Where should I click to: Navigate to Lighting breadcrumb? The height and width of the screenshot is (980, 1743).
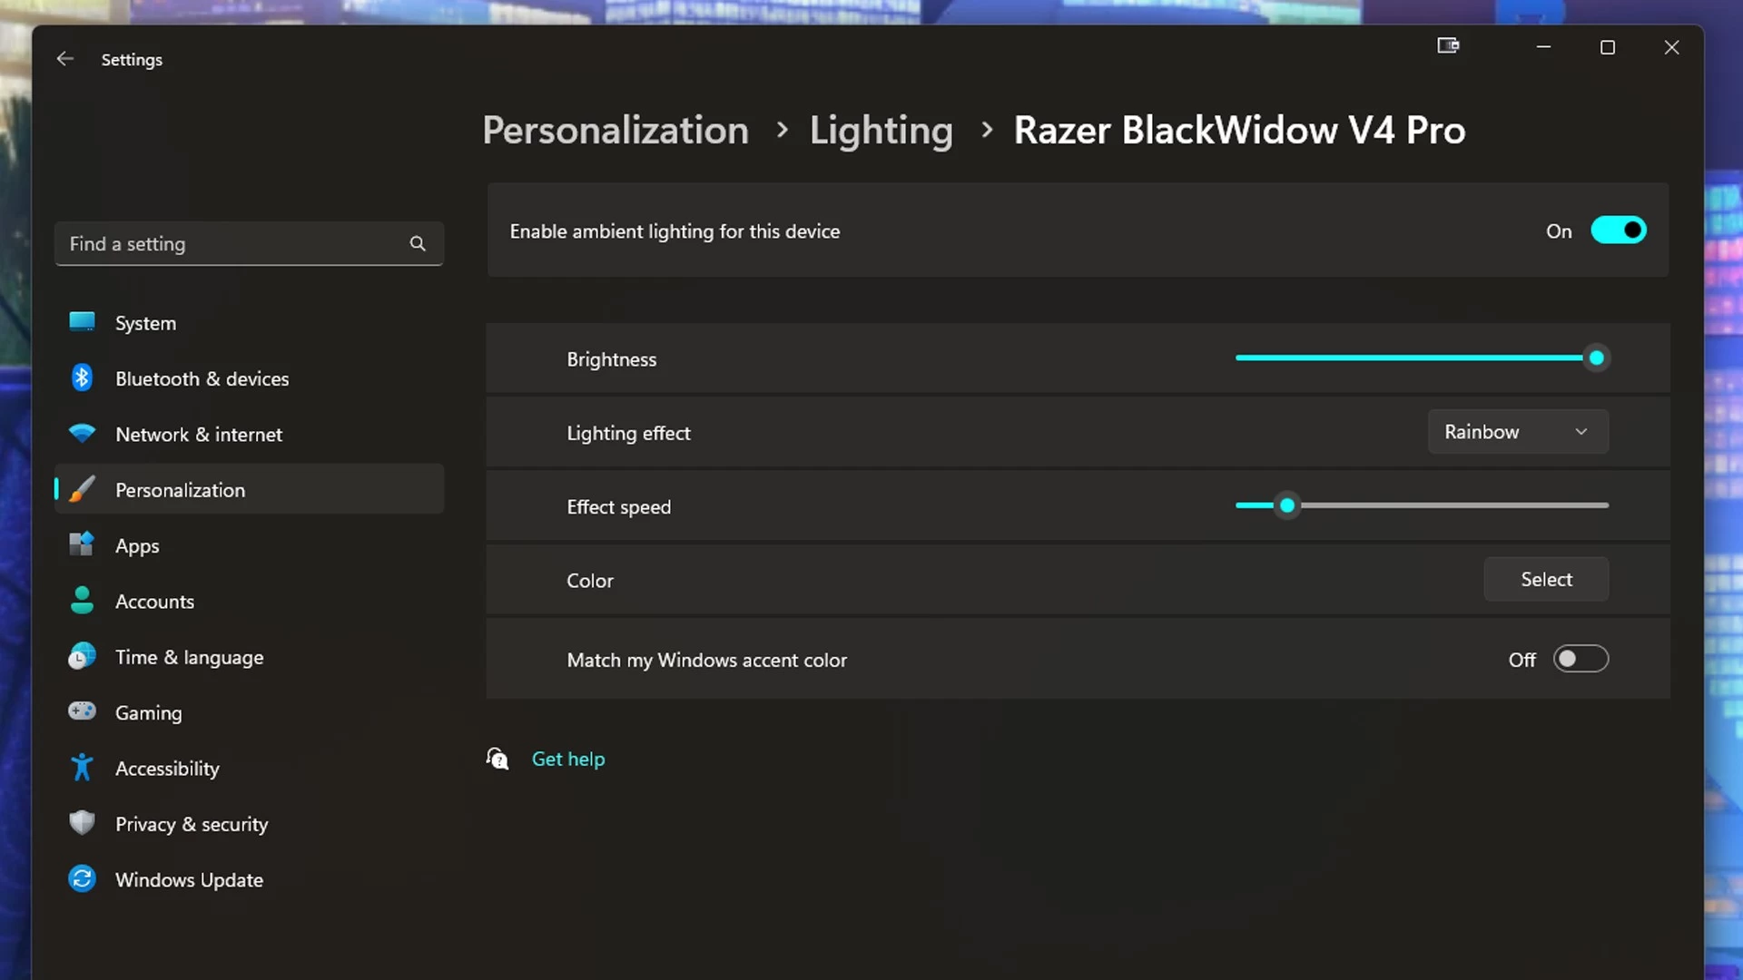[881, 130]
